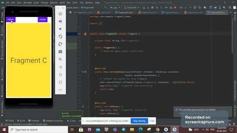Image resolution: width=237 pixels, height=133 pixels.
Task: Open the Analyze menu
Action: click(x=44, y=3)
